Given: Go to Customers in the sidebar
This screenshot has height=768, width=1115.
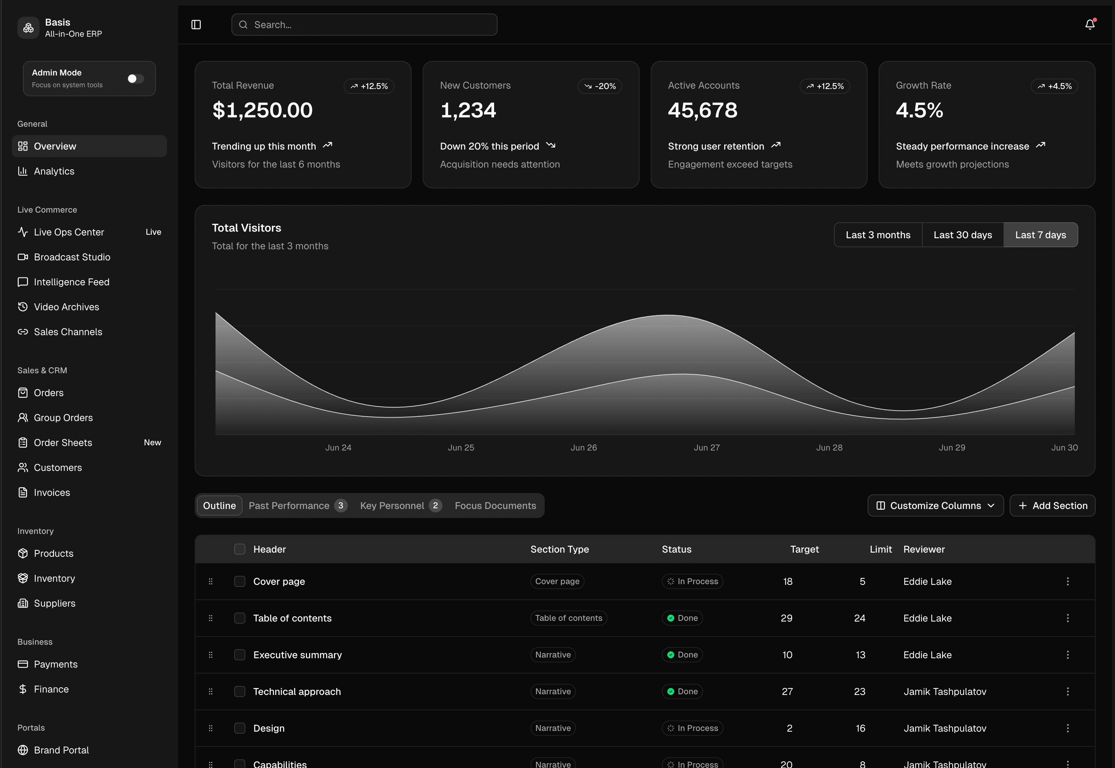Looking at the screenshot, I should click(x=89, y=468).
